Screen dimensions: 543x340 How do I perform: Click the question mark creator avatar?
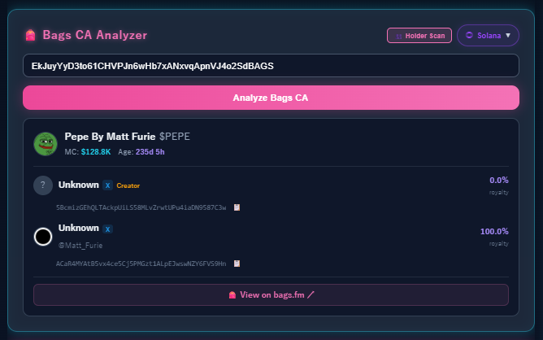click(x=43, y=185)
